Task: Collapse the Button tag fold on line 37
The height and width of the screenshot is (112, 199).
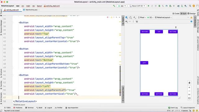Action: 12,23
